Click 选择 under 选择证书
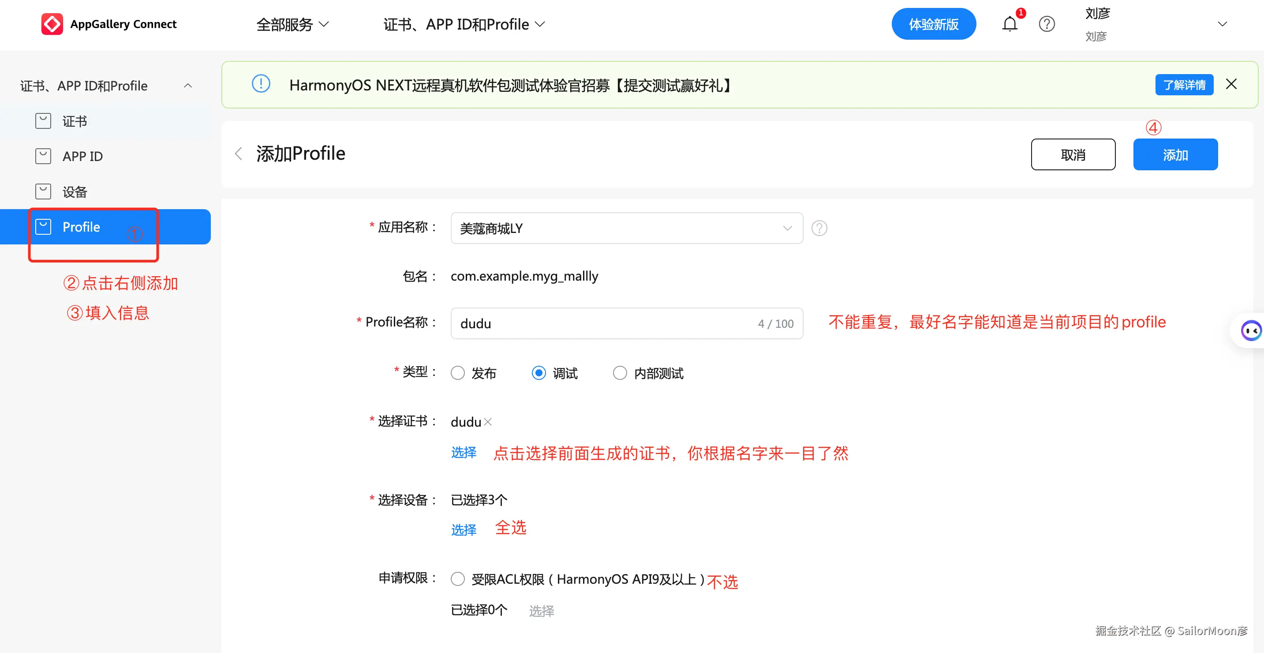1264x653 pixels. click(463, 453)
